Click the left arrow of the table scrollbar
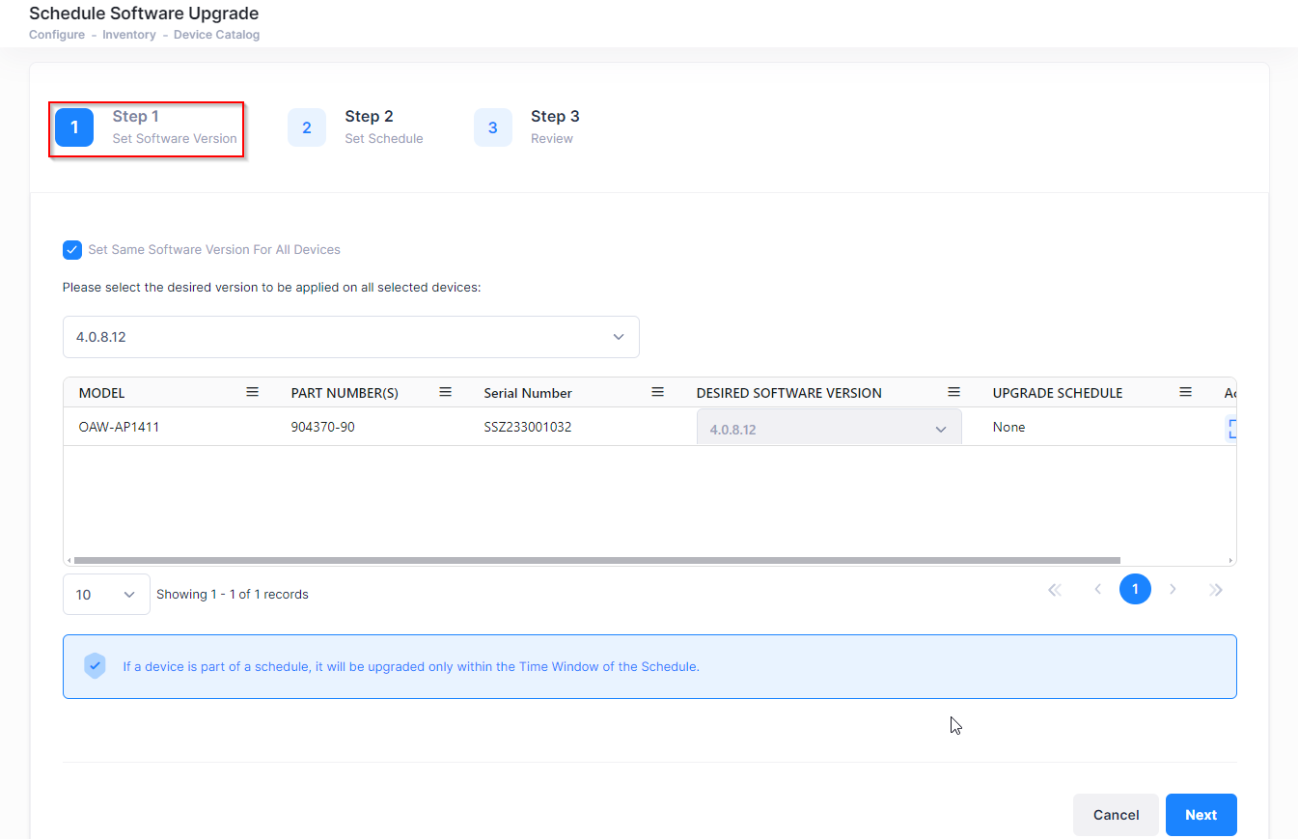The image size is (1298, 839). coord(68,560)
